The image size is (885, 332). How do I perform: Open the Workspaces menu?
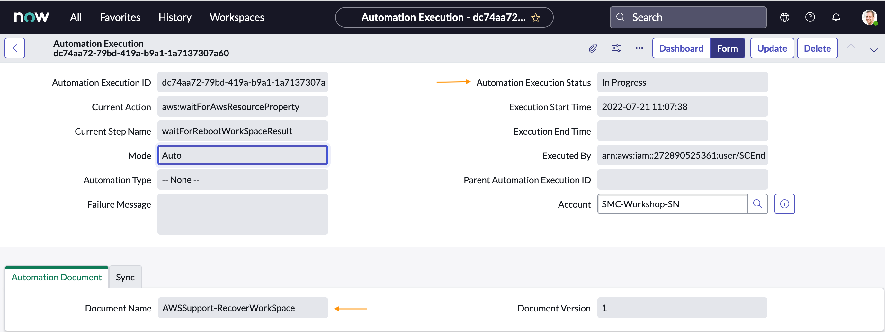tap(237, 17)
